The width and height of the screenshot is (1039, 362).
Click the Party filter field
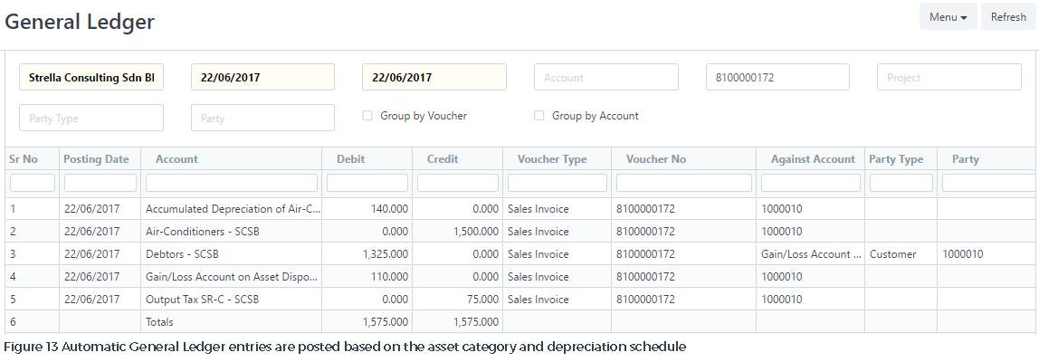pyautogui.click(x=263, y=118)
